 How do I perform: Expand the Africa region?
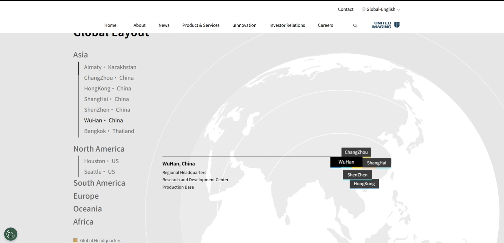(x=83, y=222)
